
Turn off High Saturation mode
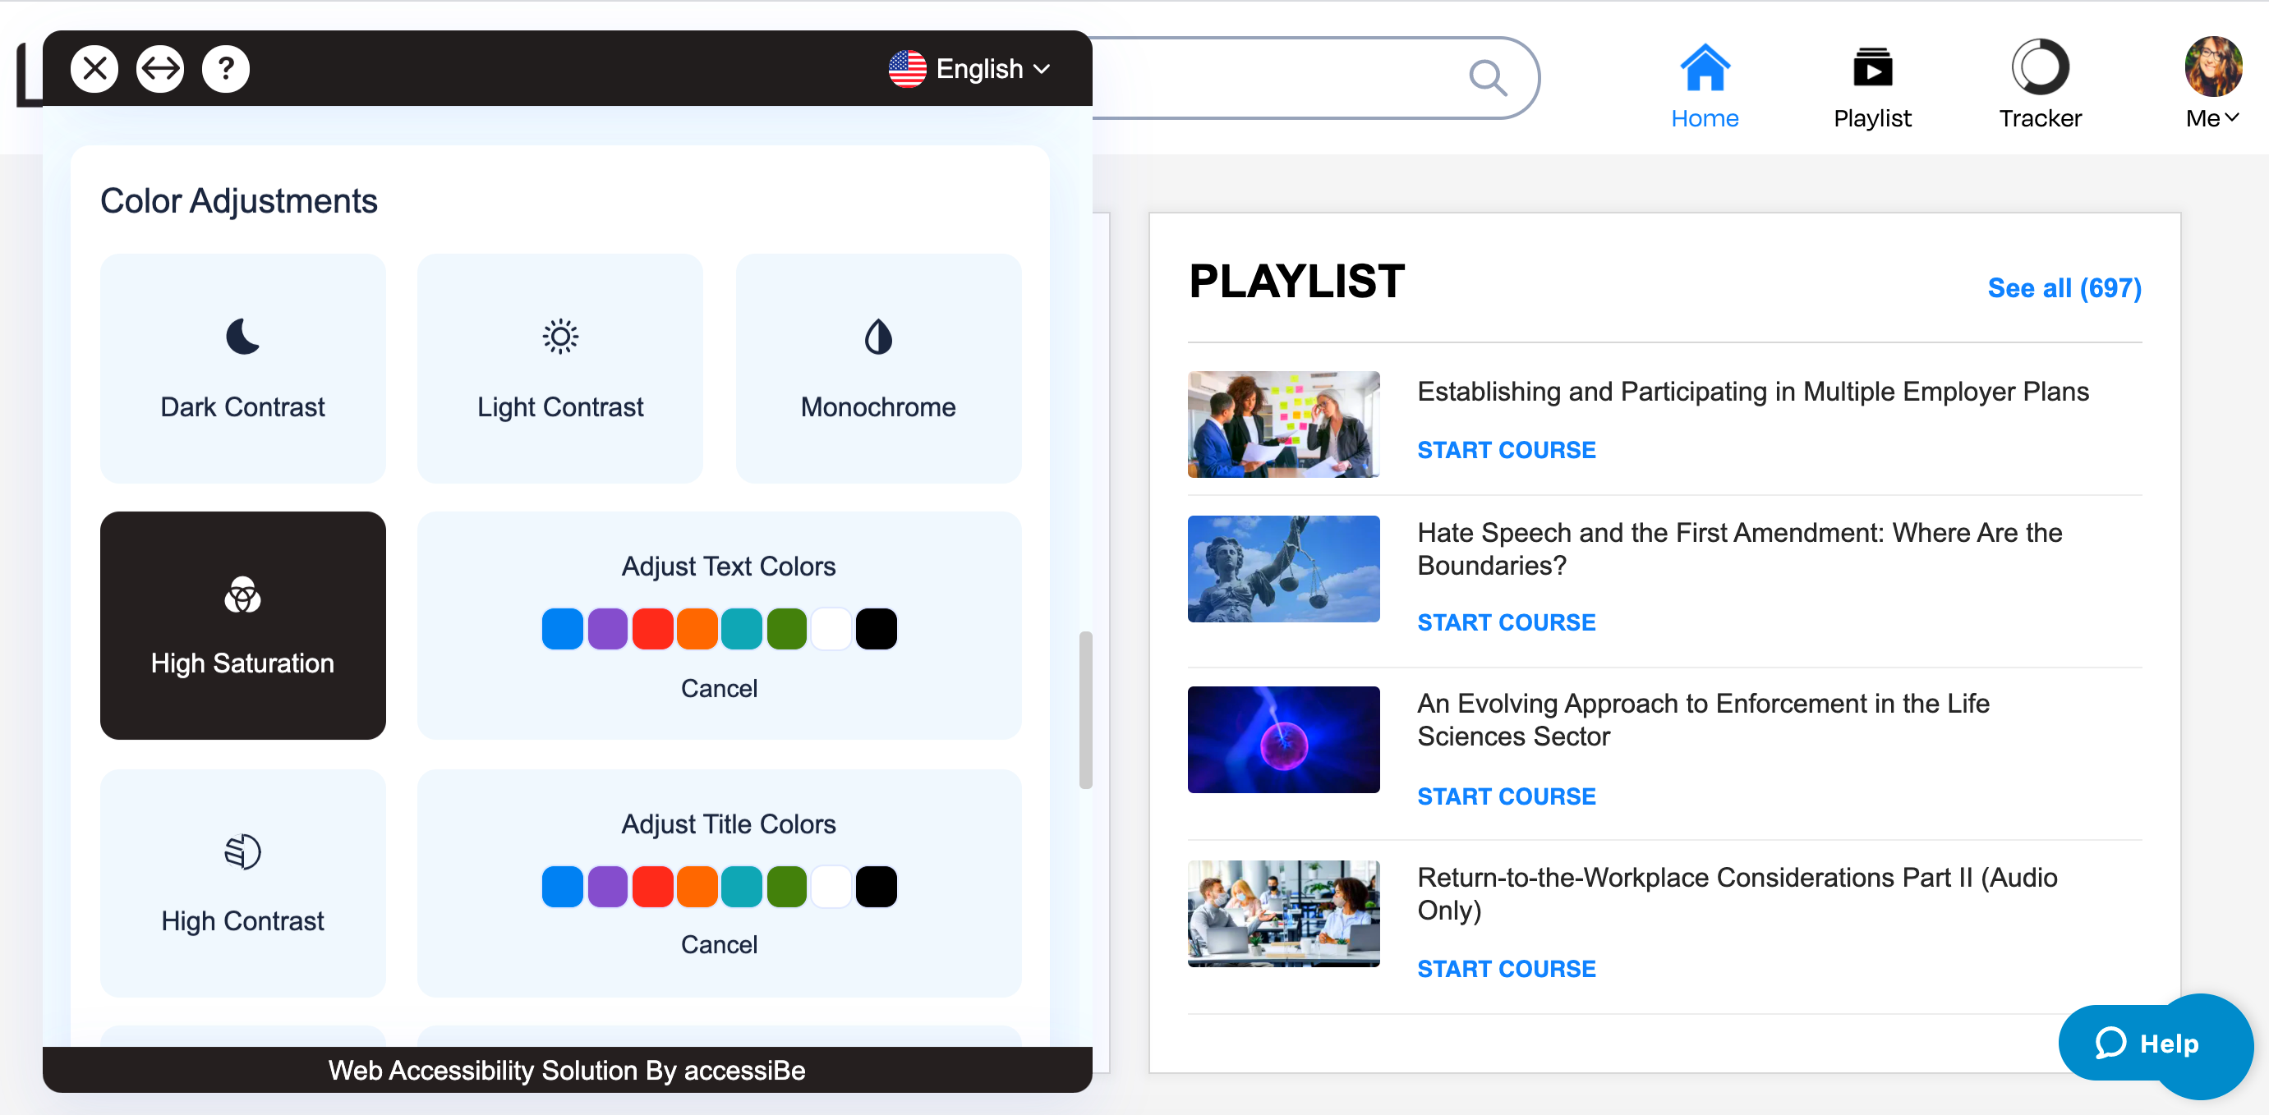coord(242,625)
